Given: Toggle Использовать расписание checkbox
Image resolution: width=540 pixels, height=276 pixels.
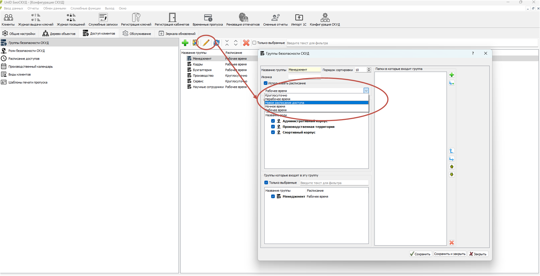Looking at the screenshot, I should pos(266,83).
